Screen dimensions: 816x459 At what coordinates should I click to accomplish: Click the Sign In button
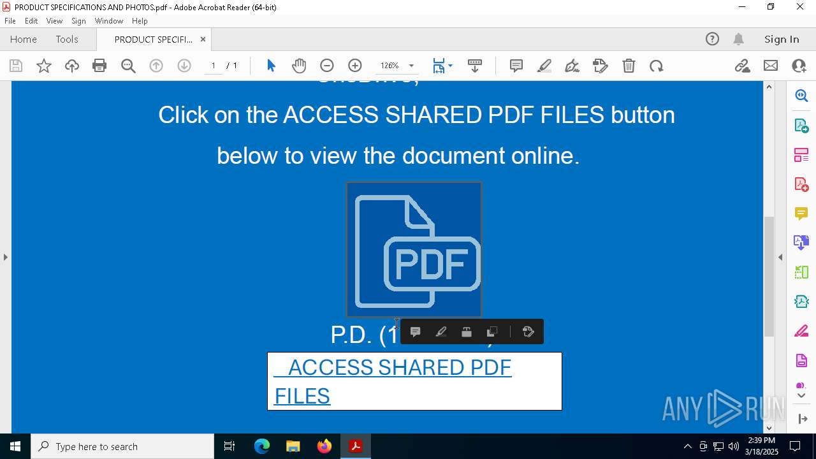click(x=782, y=39)
